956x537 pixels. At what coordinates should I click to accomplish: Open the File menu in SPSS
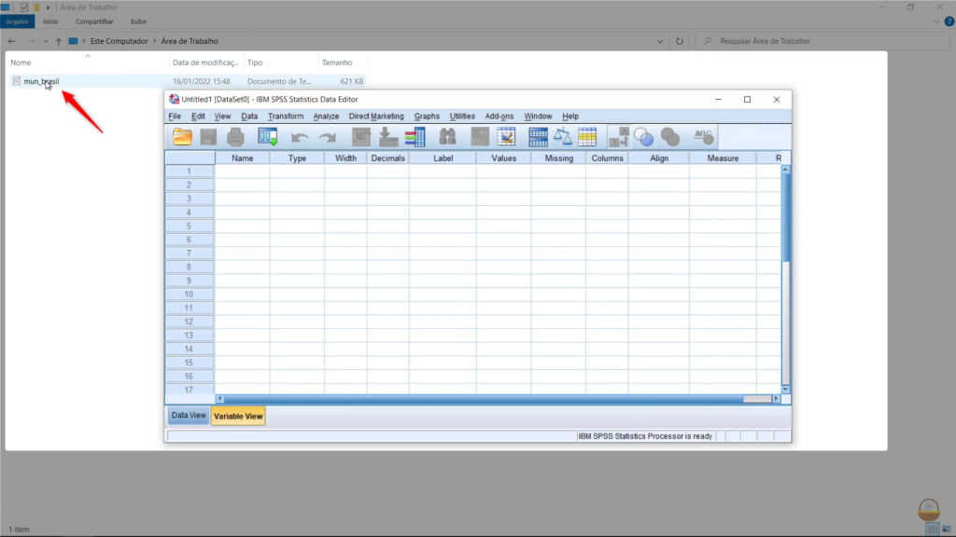[175, 117]
